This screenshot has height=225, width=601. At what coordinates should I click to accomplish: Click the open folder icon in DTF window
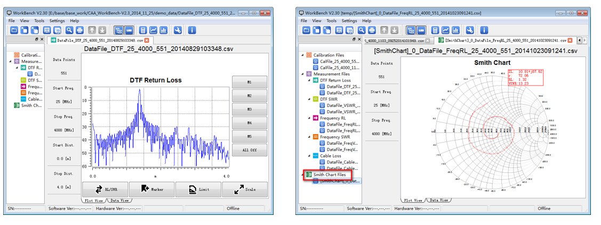tap(14, 30)
